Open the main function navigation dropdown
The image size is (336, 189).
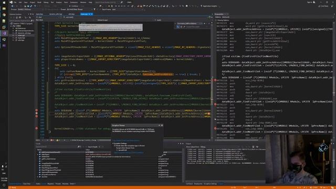point(182,20)
